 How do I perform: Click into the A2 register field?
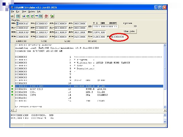tap(61, 32)
